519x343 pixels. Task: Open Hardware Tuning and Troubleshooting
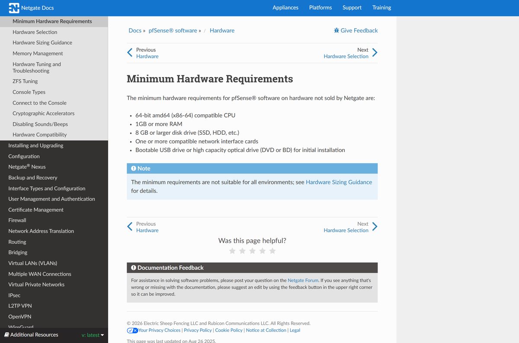(54, 68)
